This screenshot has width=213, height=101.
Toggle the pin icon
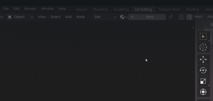pos(171,17)
